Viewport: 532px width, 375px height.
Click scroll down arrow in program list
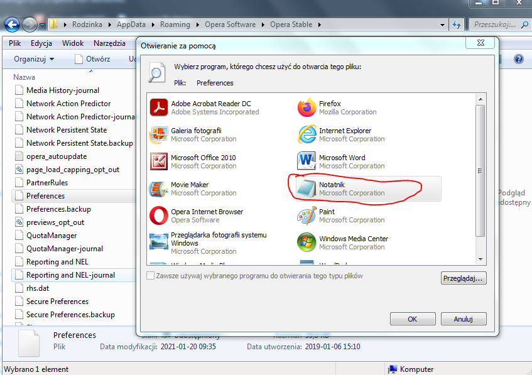(480, 259)
